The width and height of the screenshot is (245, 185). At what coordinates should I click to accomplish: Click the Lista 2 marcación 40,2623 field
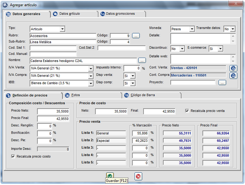click(x=140, y=141)
